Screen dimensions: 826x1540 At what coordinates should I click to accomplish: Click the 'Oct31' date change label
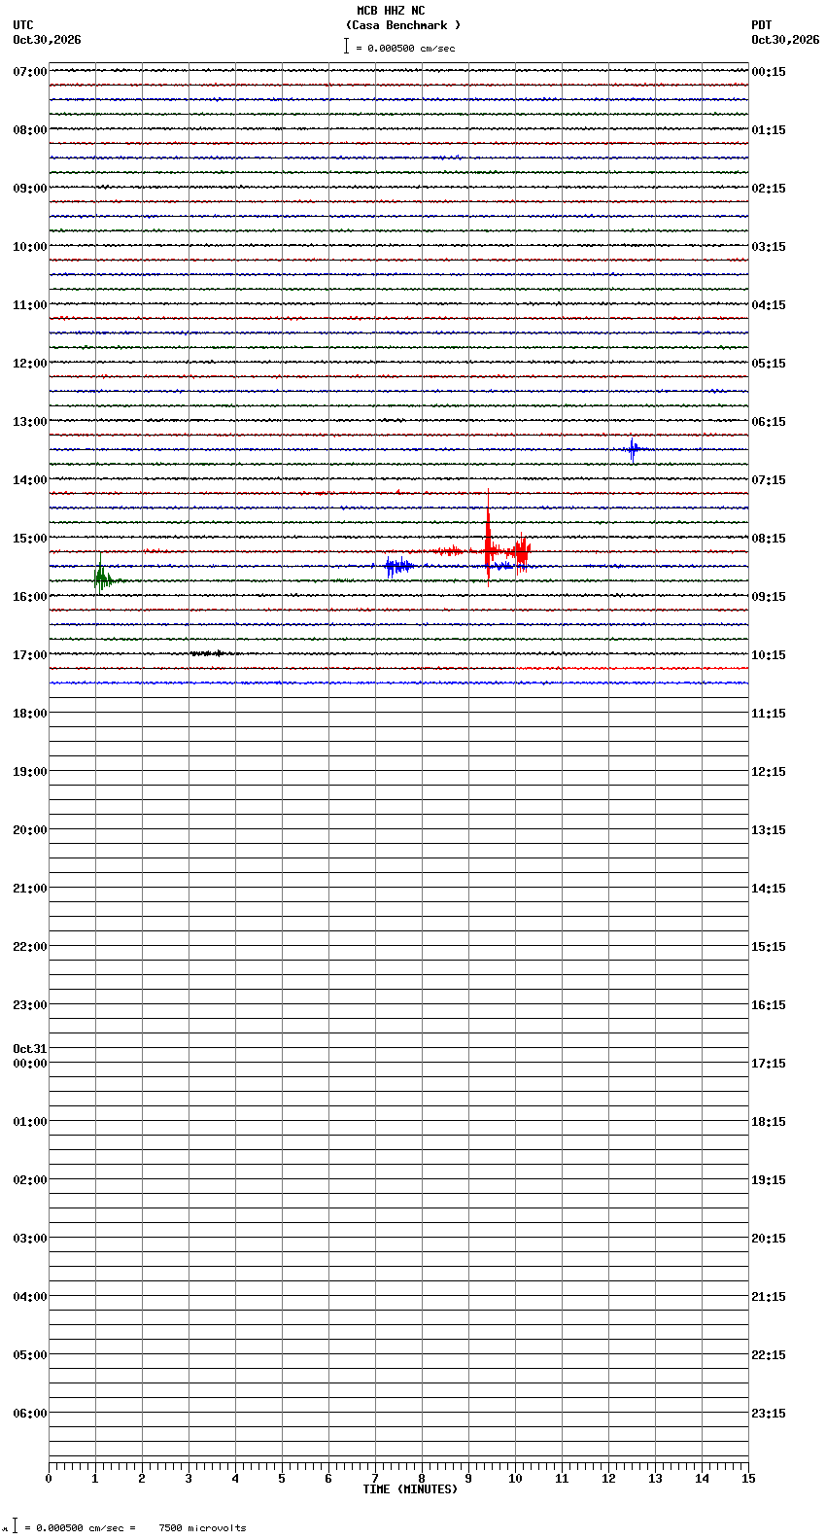(30, 1049)
